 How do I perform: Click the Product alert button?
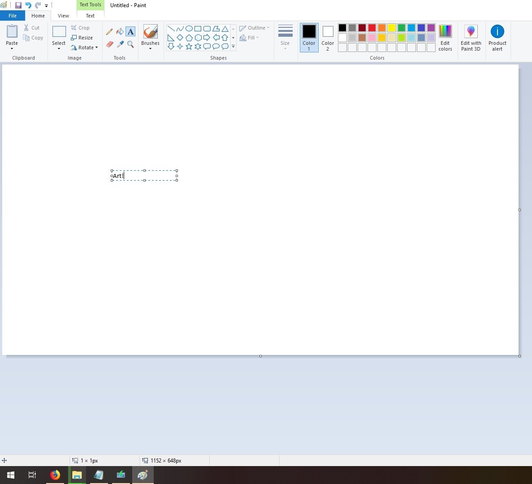pos(497,38)
